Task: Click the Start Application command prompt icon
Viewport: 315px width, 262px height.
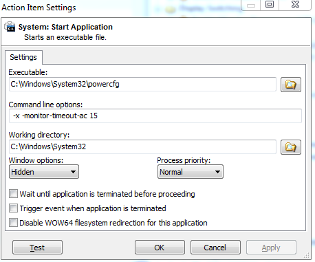Action: point(10,27)
